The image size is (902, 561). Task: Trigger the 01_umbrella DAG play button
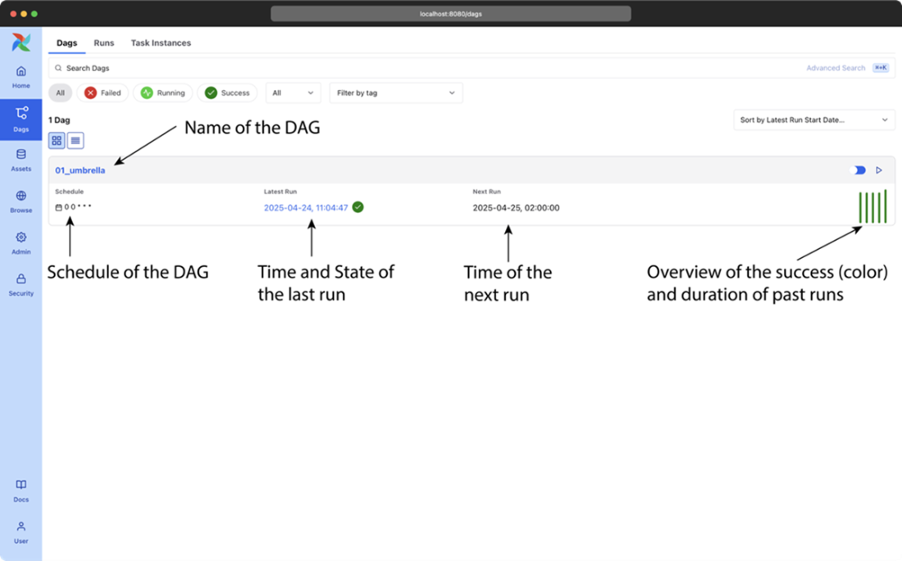tap(879, 170)
